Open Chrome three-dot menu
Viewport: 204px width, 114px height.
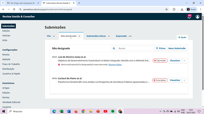(x=201, y=9)
